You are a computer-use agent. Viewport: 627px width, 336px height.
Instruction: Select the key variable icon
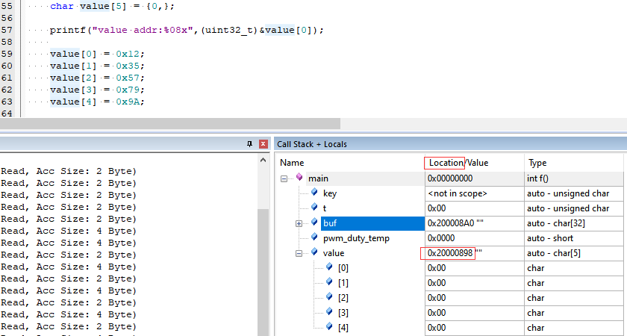(x=314, y=193)
